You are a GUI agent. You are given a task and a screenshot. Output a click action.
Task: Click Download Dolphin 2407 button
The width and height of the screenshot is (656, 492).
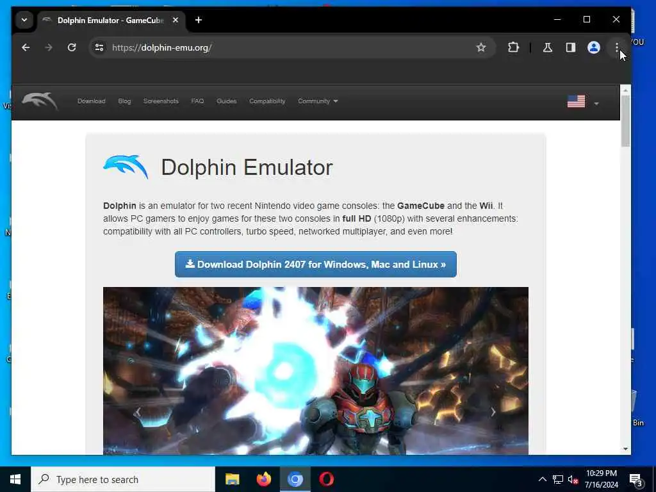(x=315, y=265)
